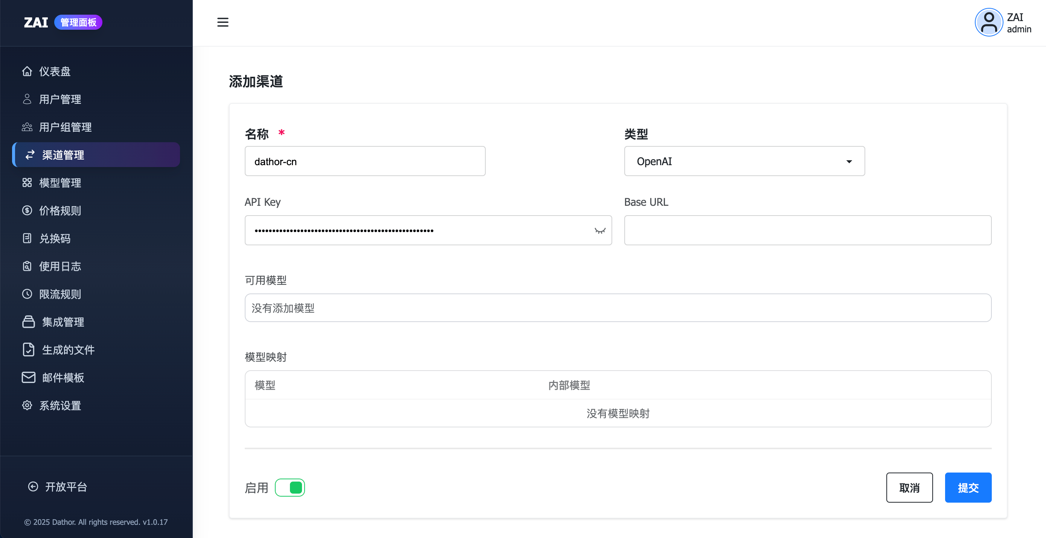Image resolution: width=1046 pixels, height=538 pixels.
Task: Click the hamburger menu icon
Action: pos(223,22)
